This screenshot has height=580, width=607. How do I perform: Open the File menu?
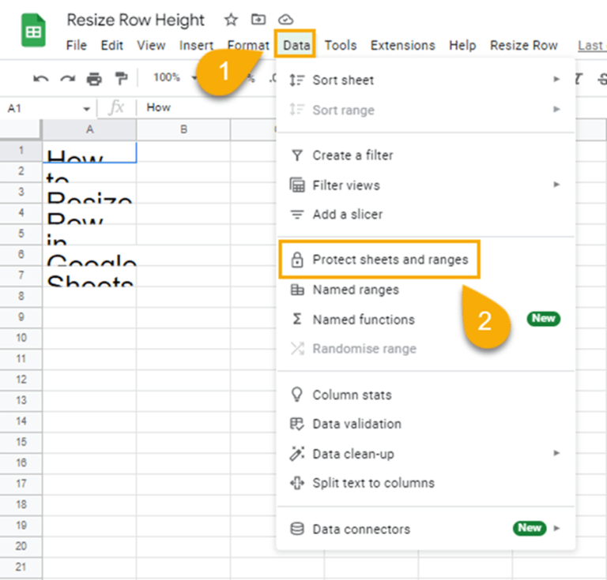click(x=76, y=46)
